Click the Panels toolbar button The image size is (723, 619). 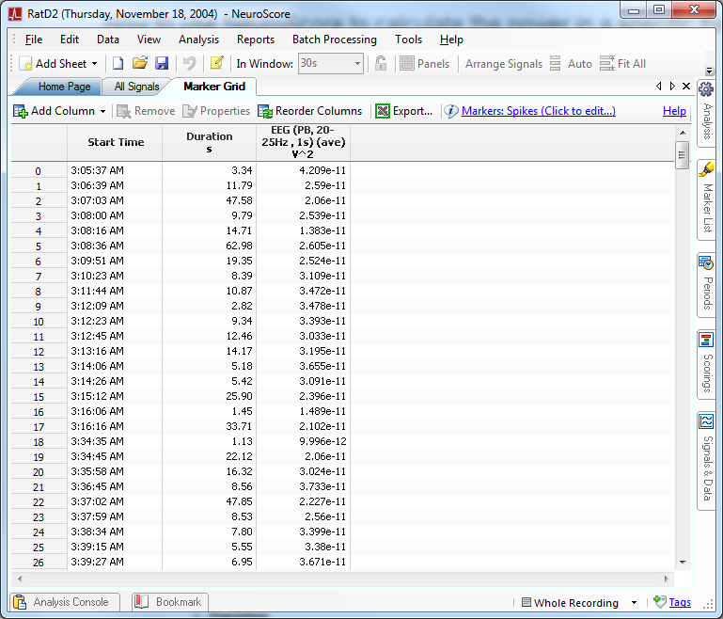coord(424,64)
